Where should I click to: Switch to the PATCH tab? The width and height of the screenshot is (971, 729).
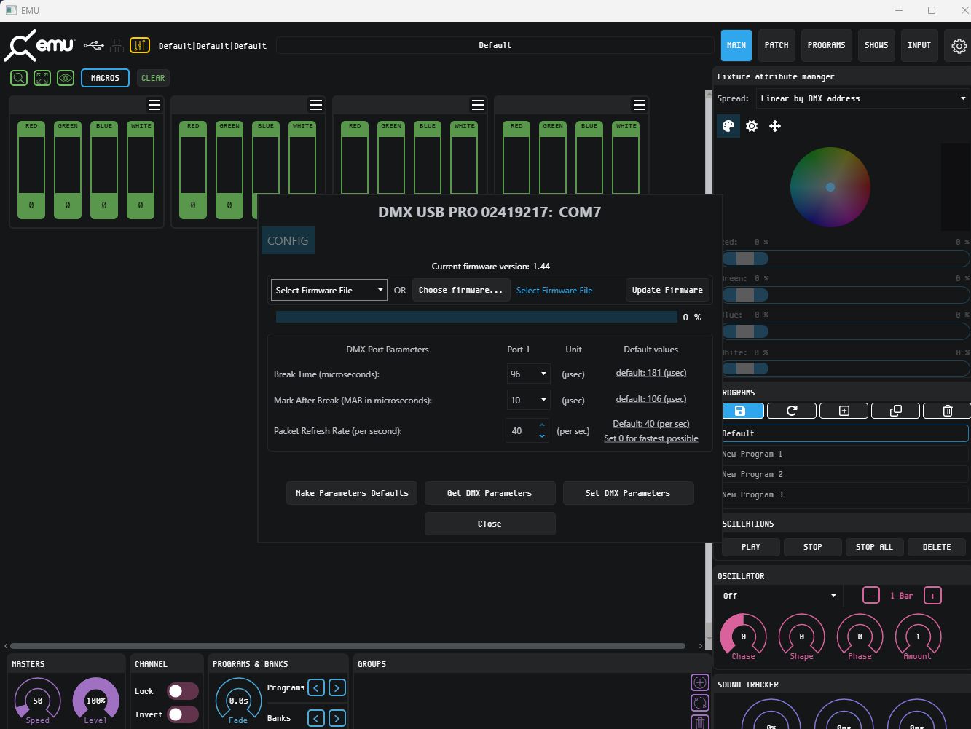pos(777,45)
